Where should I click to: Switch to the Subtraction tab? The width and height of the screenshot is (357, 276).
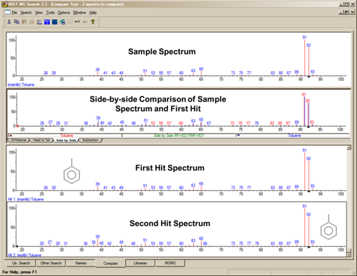click(x=91, y=140)
